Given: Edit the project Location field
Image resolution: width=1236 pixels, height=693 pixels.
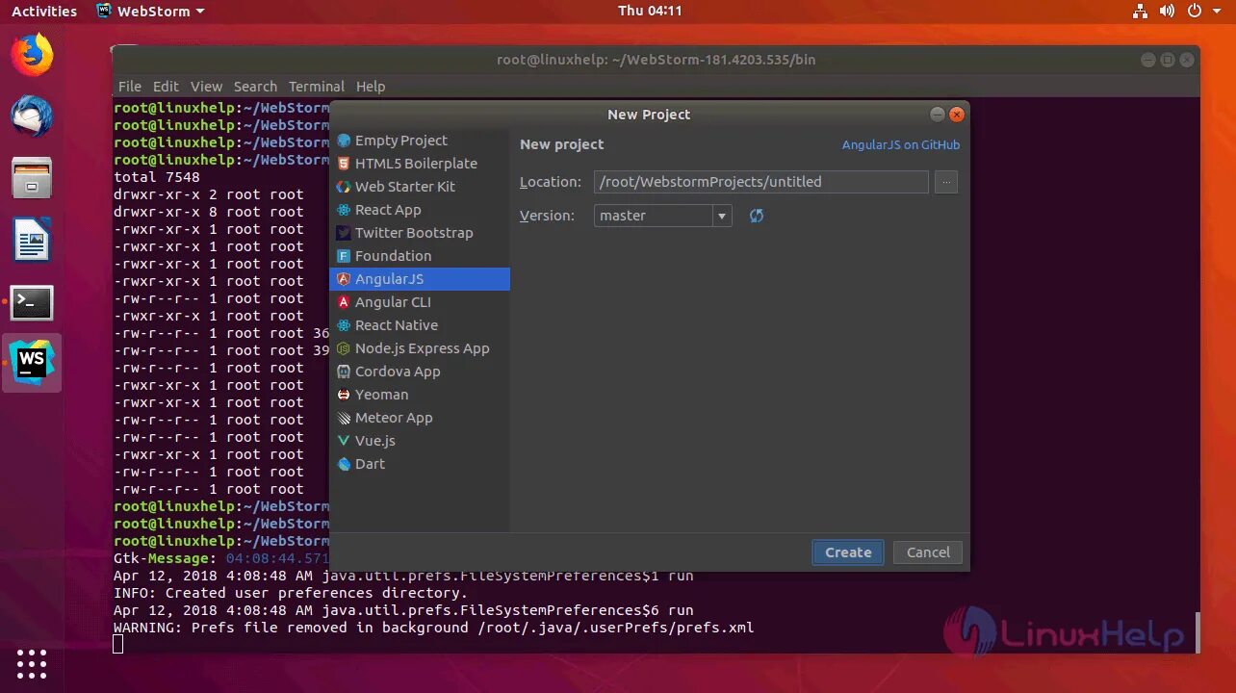Looking at the screenshot, I should (760, 182).
